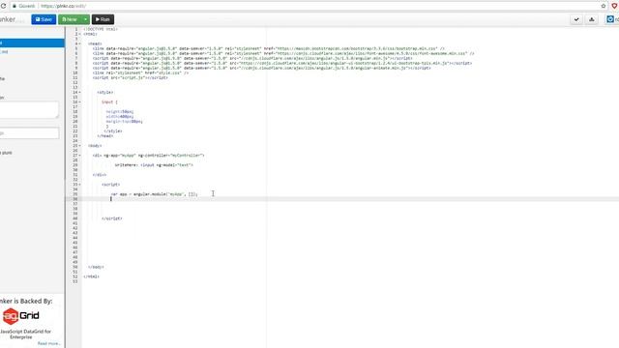This screenshot has height=348, width=619.
Task: Click the ag-Grid sponsor logo
Action: [20, 316]
